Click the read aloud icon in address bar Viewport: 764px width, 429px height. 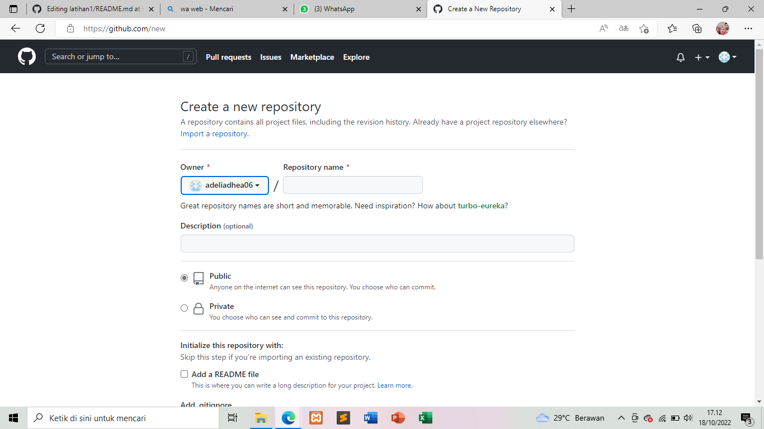(603, 28)
